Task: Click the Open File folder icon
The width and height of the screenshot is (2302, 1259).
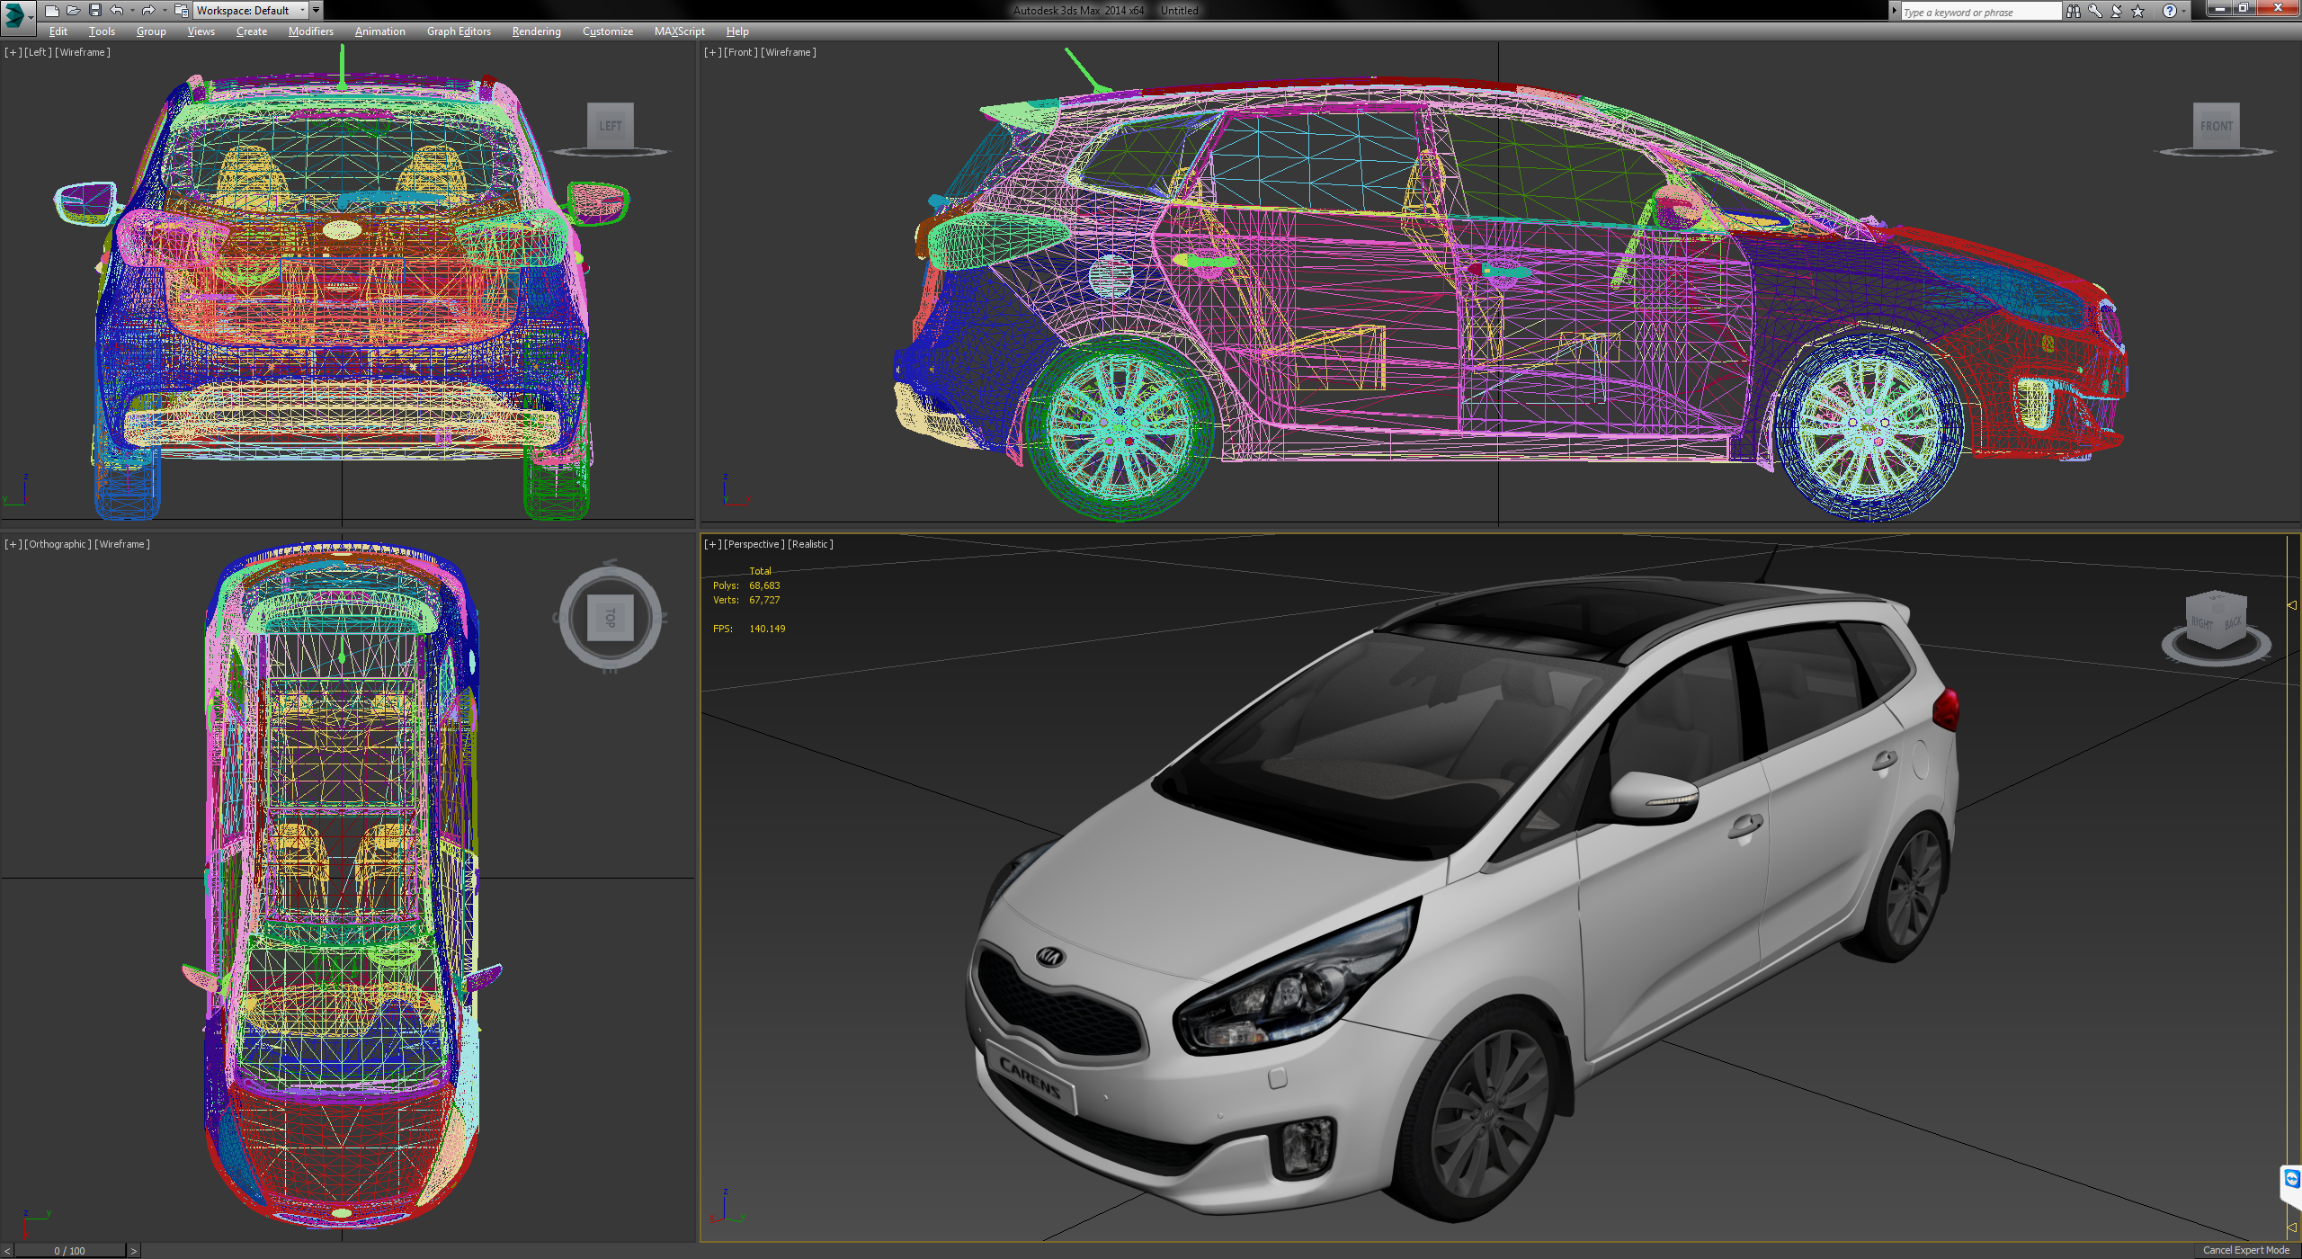Action: click(74, 11)
